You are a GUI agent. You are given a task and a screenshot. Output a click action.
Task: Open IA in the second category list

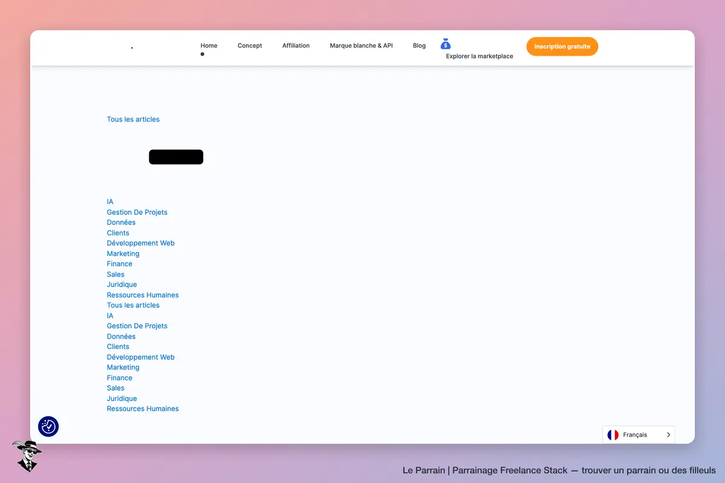(x=110, y=316)
